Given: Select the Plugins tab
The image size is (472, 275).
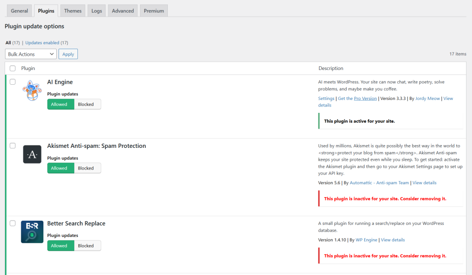Looking at the screenshot, I should tap(46, 11).
